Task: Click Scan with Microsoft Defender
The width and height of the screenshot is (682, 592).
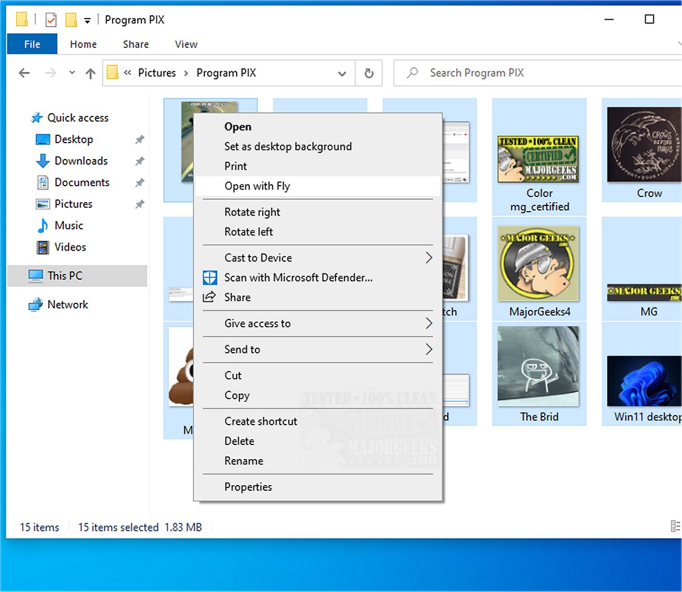Action: coord(298,278)
